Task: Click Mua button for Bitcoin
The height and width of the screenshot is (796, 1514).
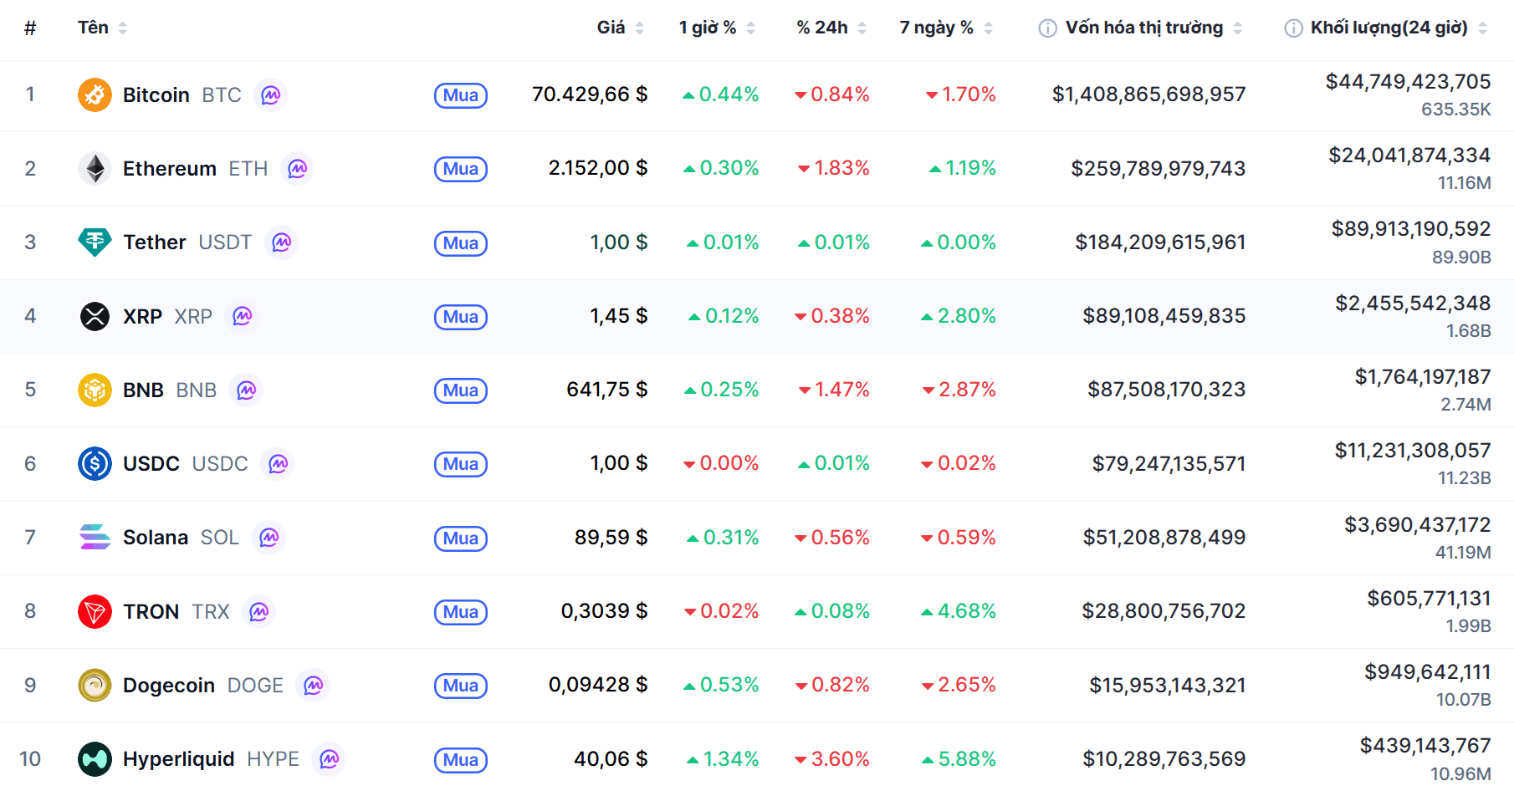Action: pyautogui.click(x=461, y=95)
